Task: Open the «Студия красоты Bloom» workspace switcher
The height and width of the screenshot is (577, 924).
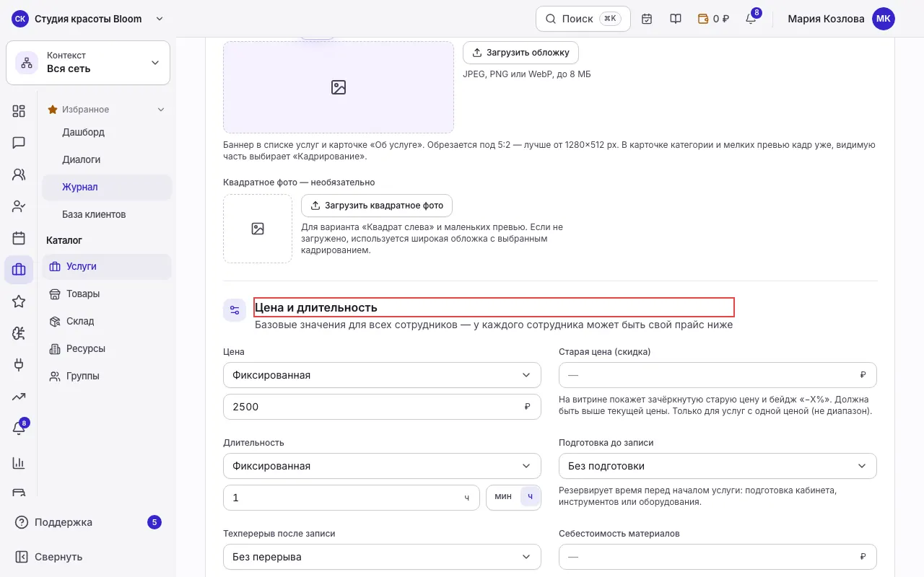Action: (88, 19)
